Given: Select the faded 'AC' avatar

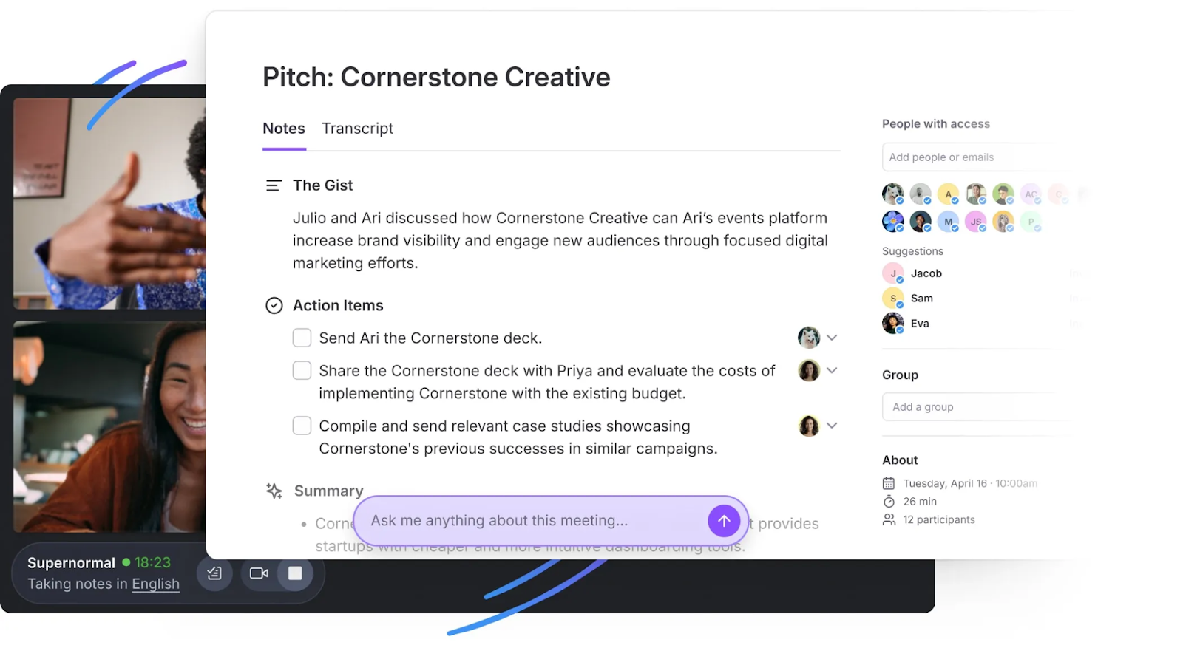Looking at the screenshot, I should (1031, 194).
